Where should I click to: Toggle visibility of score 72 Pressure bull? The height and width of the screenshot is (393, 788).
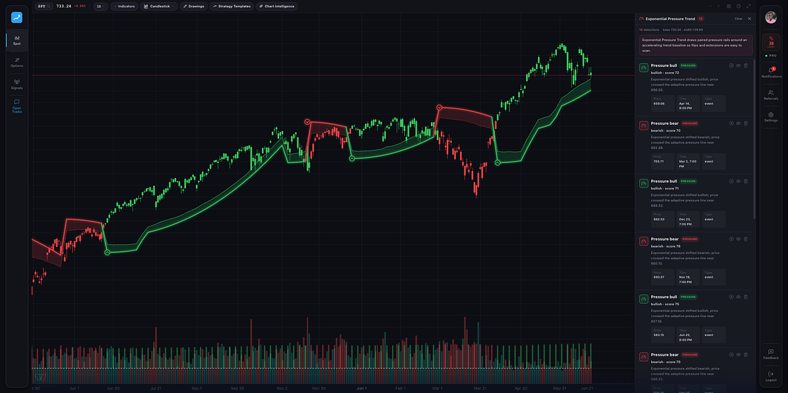738,65
